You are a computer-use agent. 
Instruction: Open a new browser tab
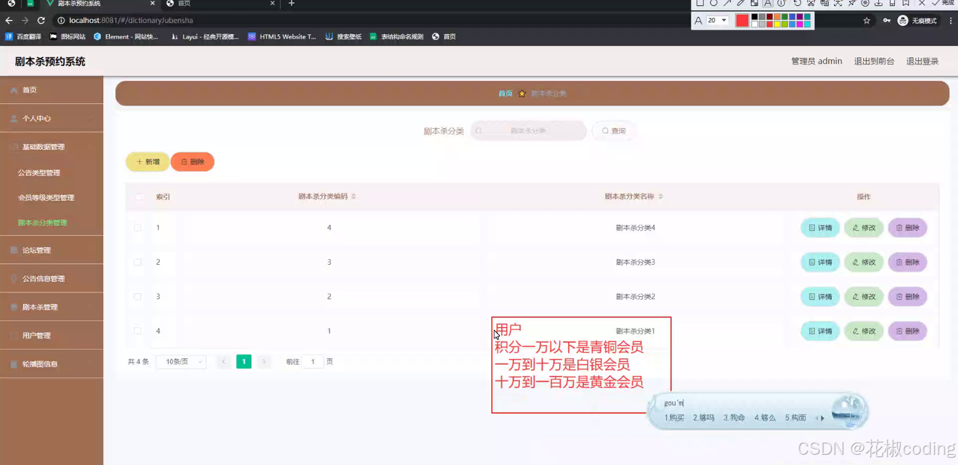coord(292,4)
